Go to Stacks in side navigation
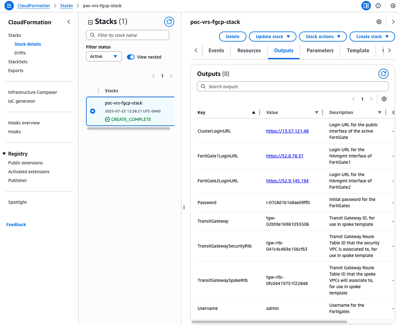Viewport: 398px width, 325px height. pos(14,35)
